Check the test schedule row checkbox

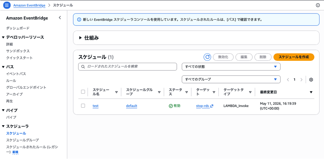coord(83,106)
